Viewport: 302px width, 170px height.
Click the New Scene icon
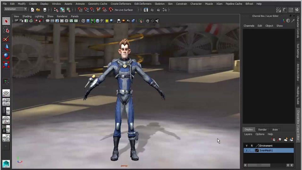point(32,10)
